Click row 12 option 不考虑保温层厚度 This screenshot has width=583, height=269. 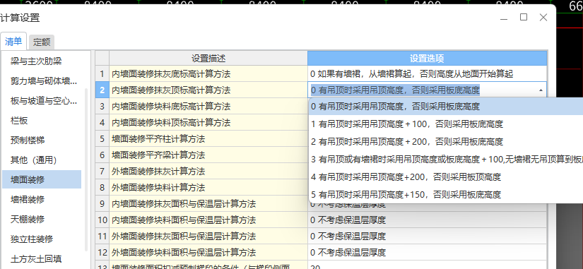point(428,253)
